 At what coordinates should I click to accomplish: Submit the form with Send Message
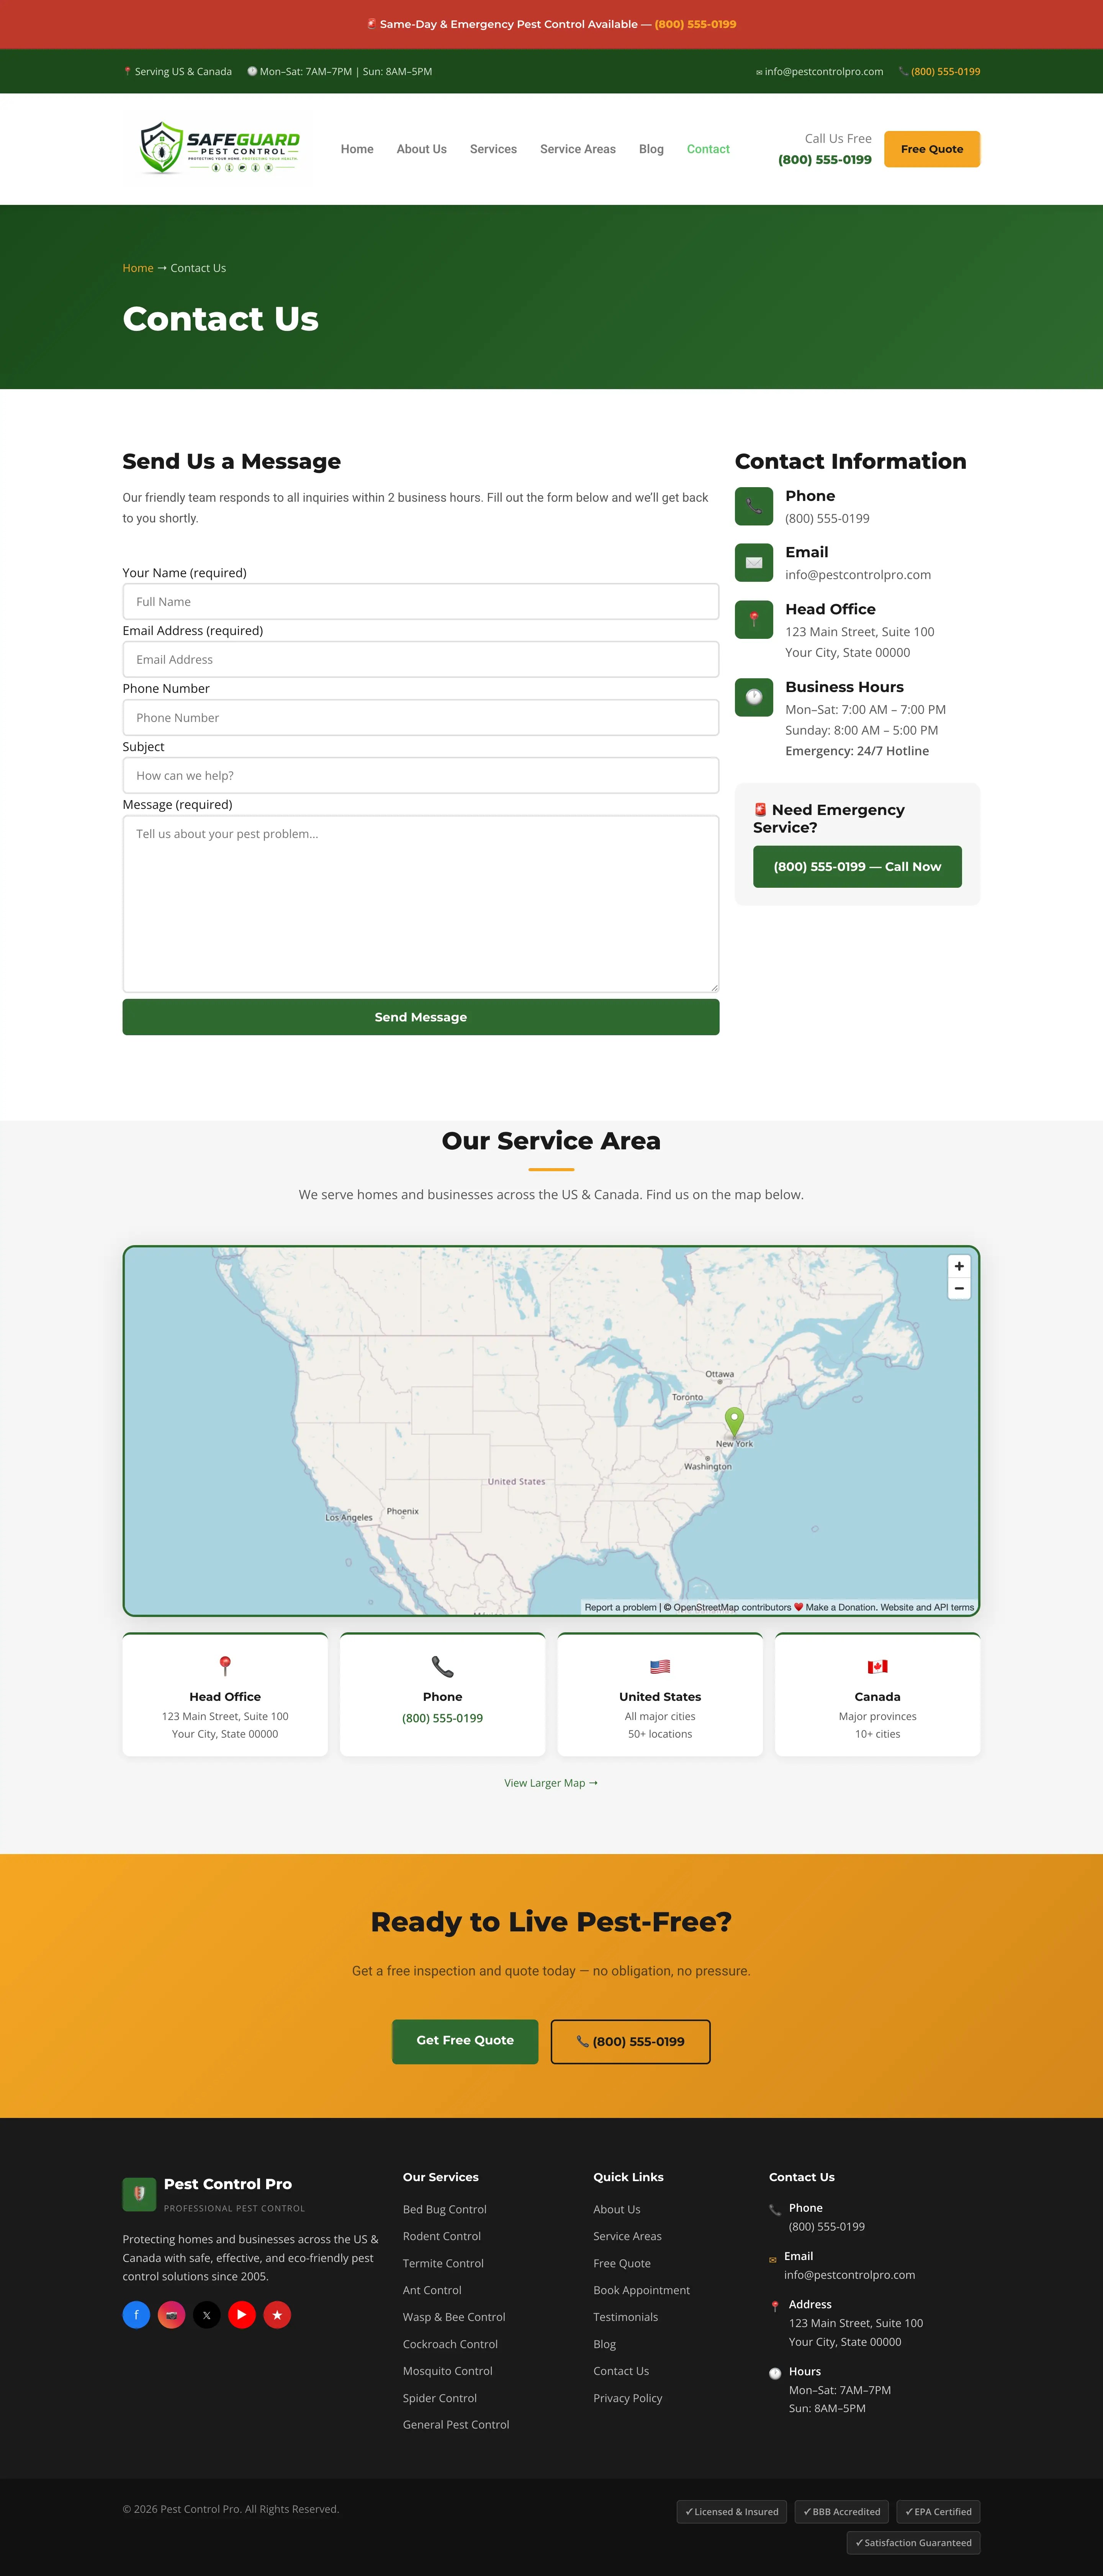pos(421,1017)
